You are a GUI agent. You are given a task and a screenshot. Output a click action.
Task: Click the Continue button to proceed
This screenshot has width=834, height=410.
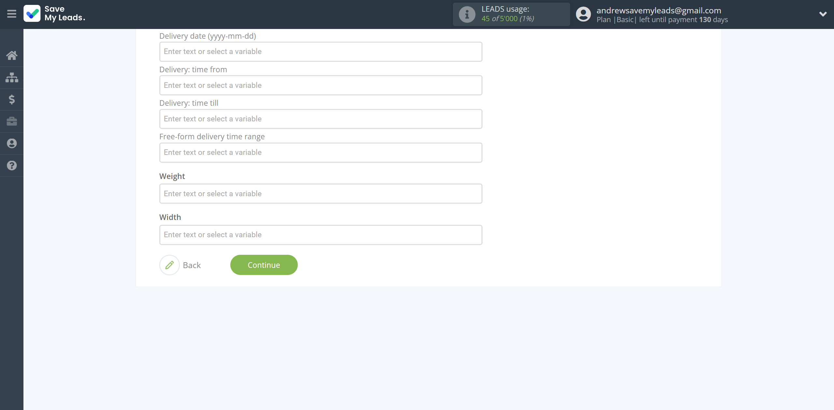pos(264,265)
